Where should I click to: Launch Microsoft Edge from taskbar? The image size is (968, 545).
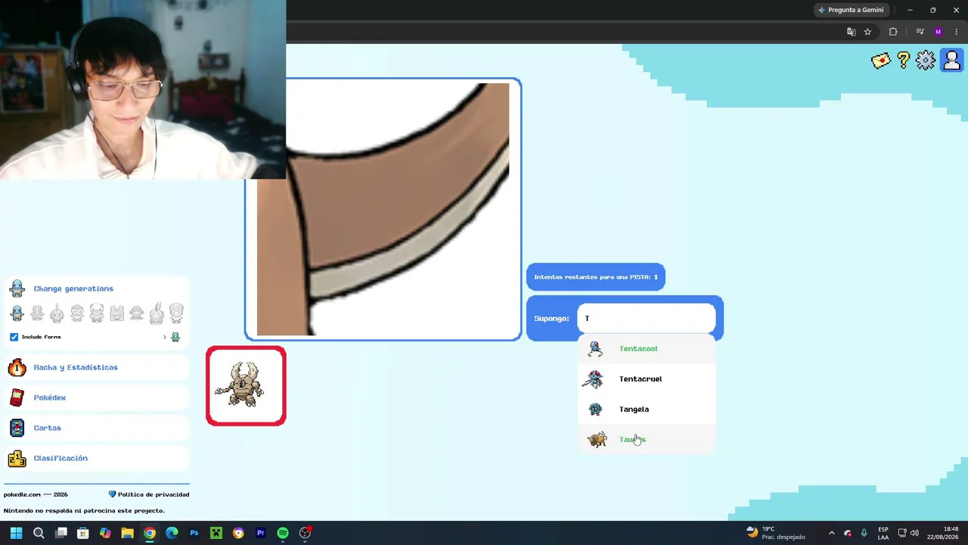coord(172,533)
